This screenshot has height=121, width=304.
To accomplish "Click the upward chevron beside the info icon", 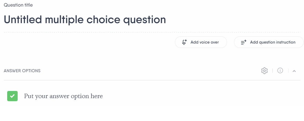I will [294, 71].
